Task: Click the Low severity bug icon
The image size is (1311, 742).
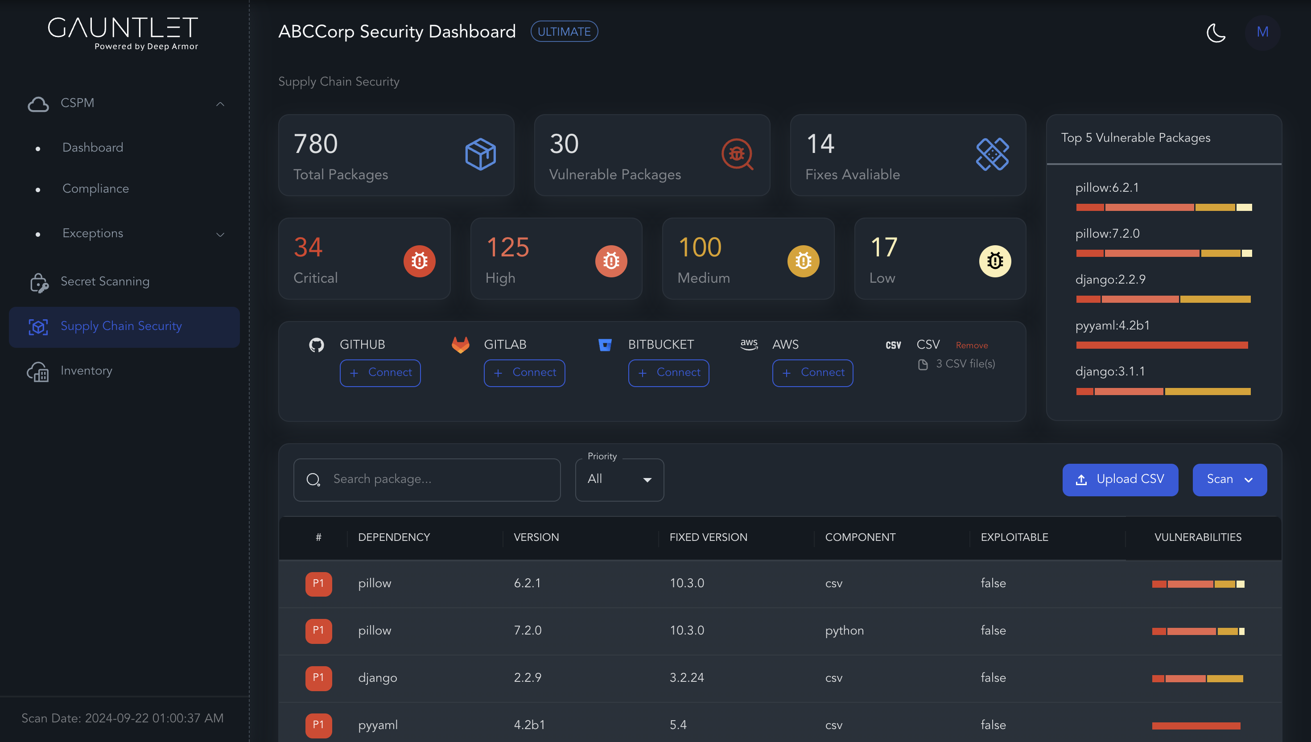Action: [x=994, y=261]
